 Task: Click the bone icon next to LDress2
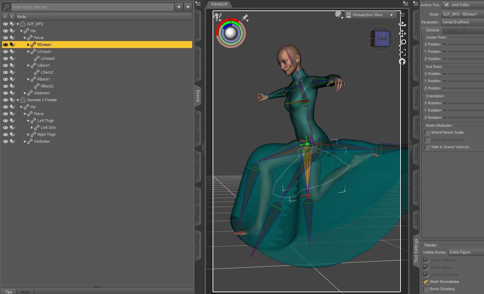[x=37, y=58]
